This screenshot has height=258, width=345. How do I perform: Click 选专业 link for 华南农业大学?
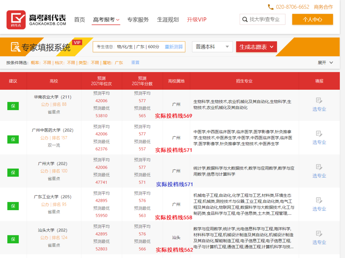[319, 109]
